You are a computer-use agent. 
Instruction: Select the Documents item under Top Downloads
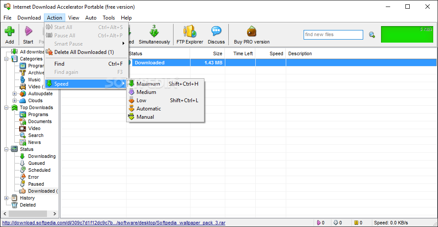coord(40,121)
